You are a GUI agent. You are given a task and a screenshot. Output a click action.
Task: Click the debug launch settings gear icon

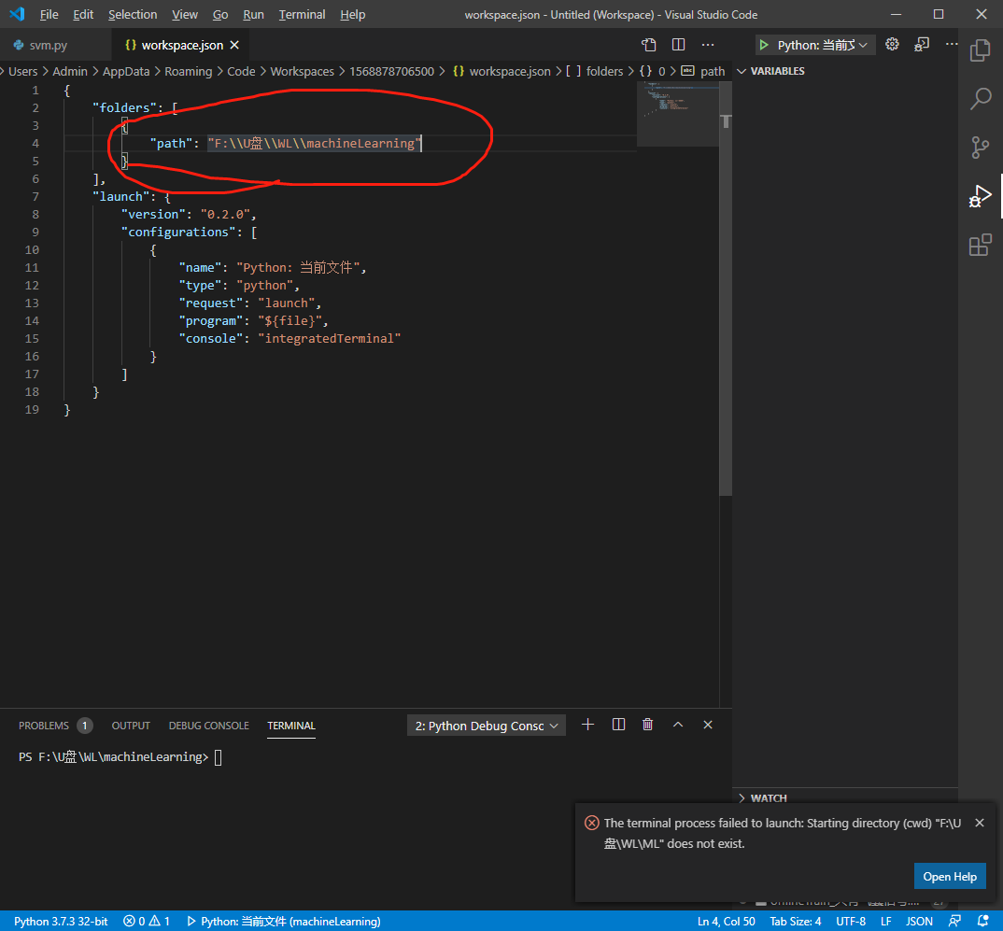tap(891, 43)
